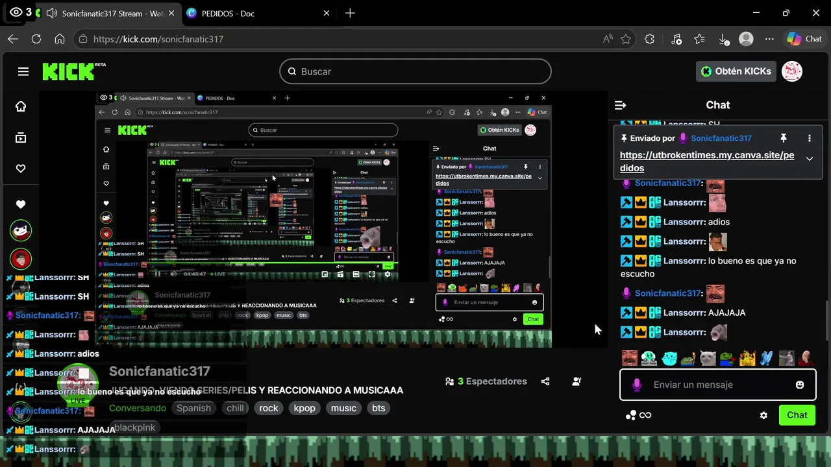Open the Browse icon in left sidebar
831x467 pixels.
(21, 138)
